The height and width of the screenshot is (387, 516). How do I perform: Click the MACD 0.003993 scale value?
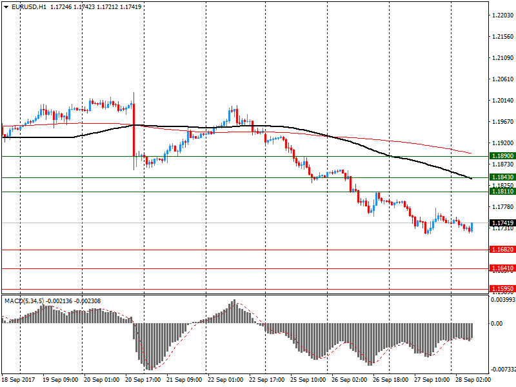click(503, 300)
